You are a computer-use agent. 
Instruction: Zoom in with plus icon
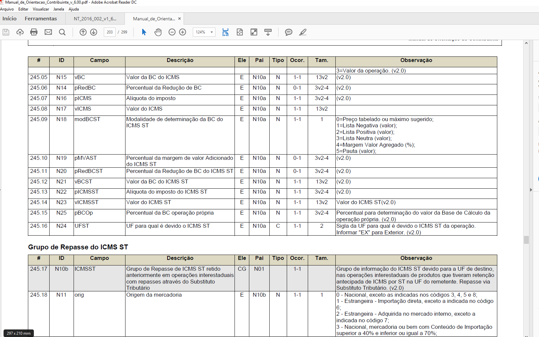click(183, 32)
